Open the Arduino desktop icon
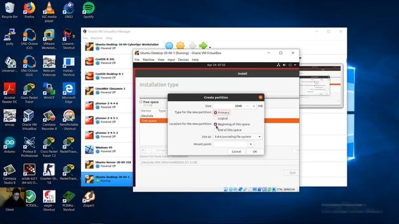Viewport: 399px width, 224px height. pyautogui.click(x=10, y=145)
